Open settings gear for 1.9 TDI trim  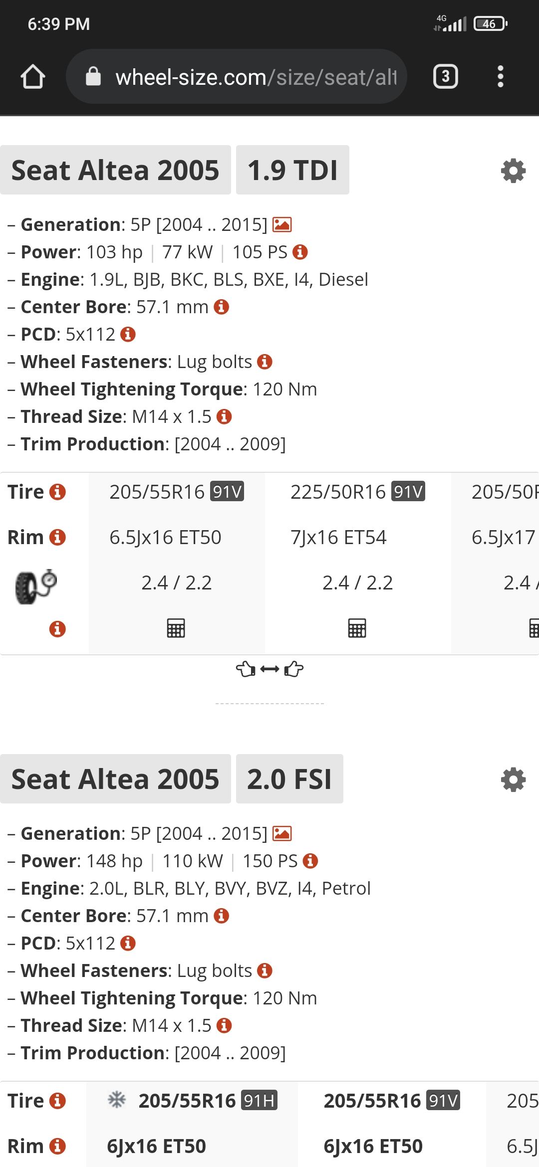513,171
